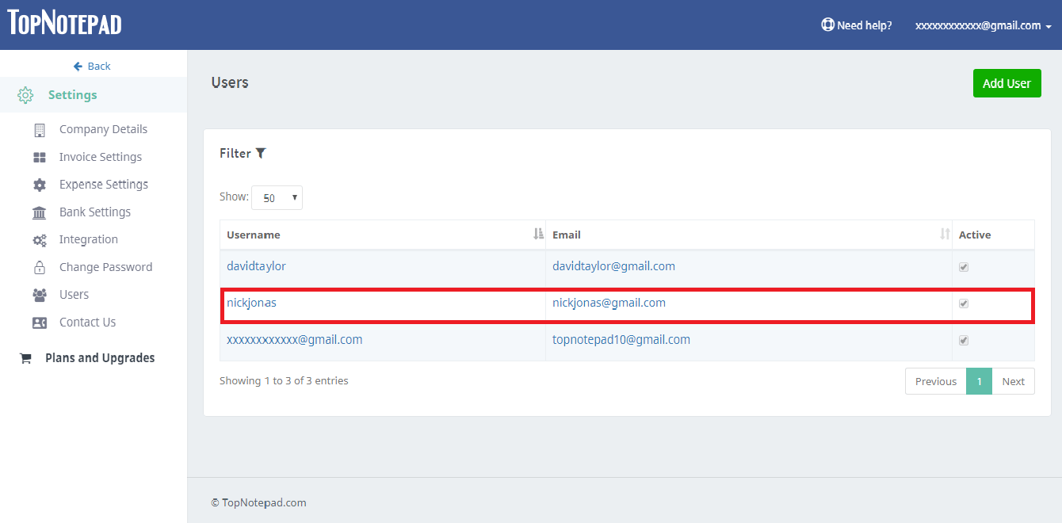
Task: Sort table by Username header
Action: (383, 235)
